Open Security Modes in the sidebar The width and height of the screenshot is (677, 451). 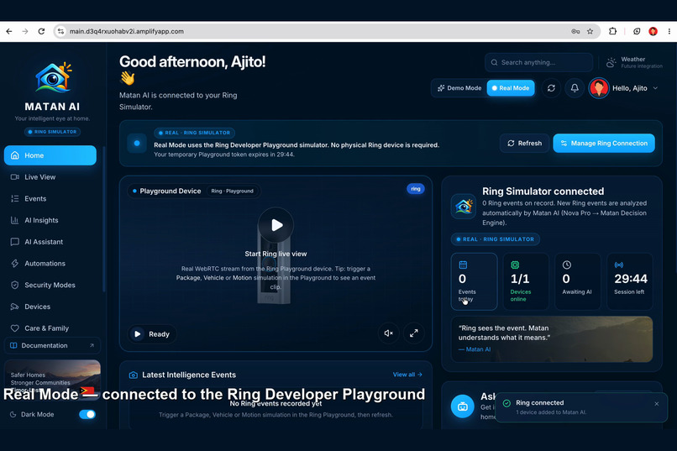pyautogui.click(x=50, y=285)
